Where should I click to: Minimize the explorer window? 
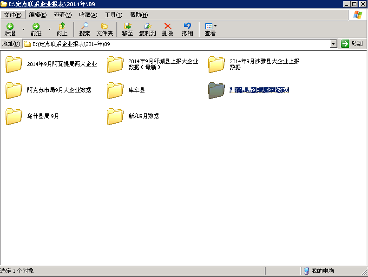[347, 4]
